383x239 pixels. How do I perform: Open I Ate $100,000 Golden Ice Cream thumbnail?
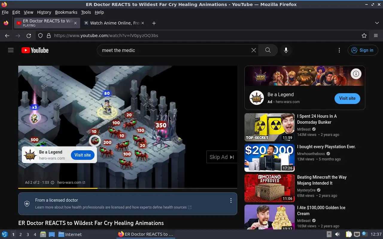pyautogui.click(x=270, y=217)
